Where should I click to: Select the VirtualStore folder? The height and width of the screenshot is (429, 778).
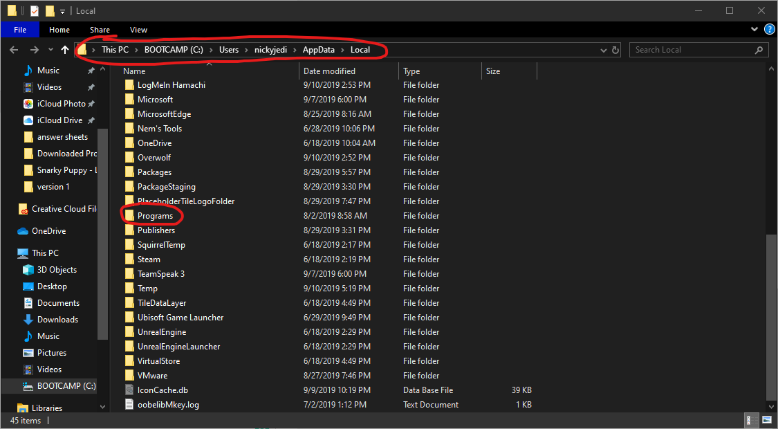click(159, 361)
